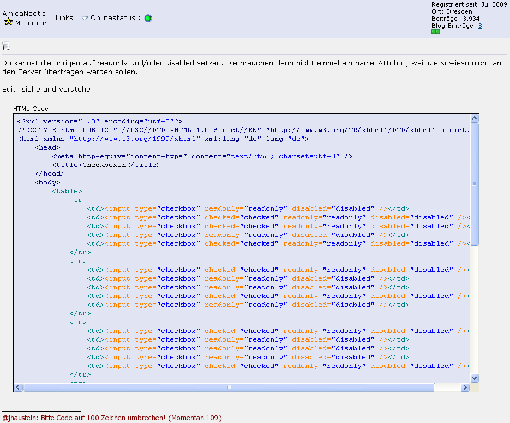
Task: Click the yellow Moderator star icon
Action: point(8,22)
